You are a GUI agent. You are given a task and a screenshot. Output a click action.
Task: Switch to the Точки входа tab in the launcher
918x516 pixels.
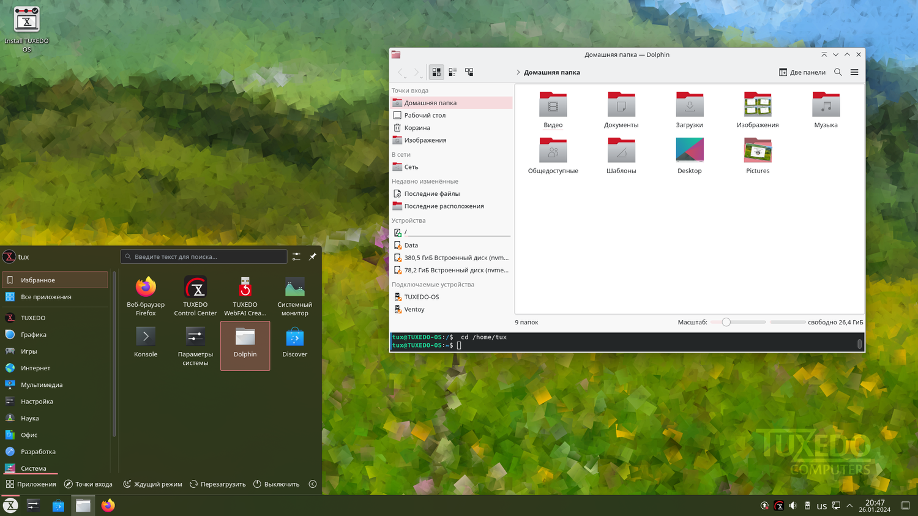tap(89, 484)
